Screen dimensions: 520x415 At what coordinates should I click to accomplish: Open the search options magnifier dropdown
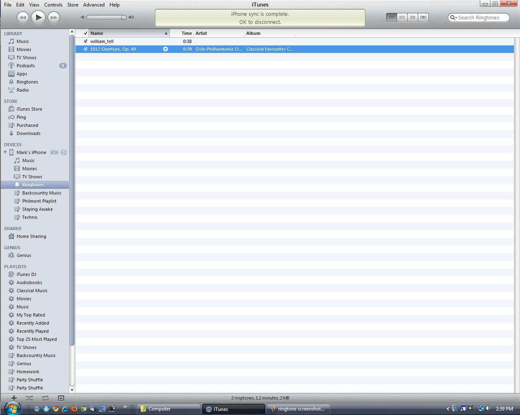[x=453, y=17]
